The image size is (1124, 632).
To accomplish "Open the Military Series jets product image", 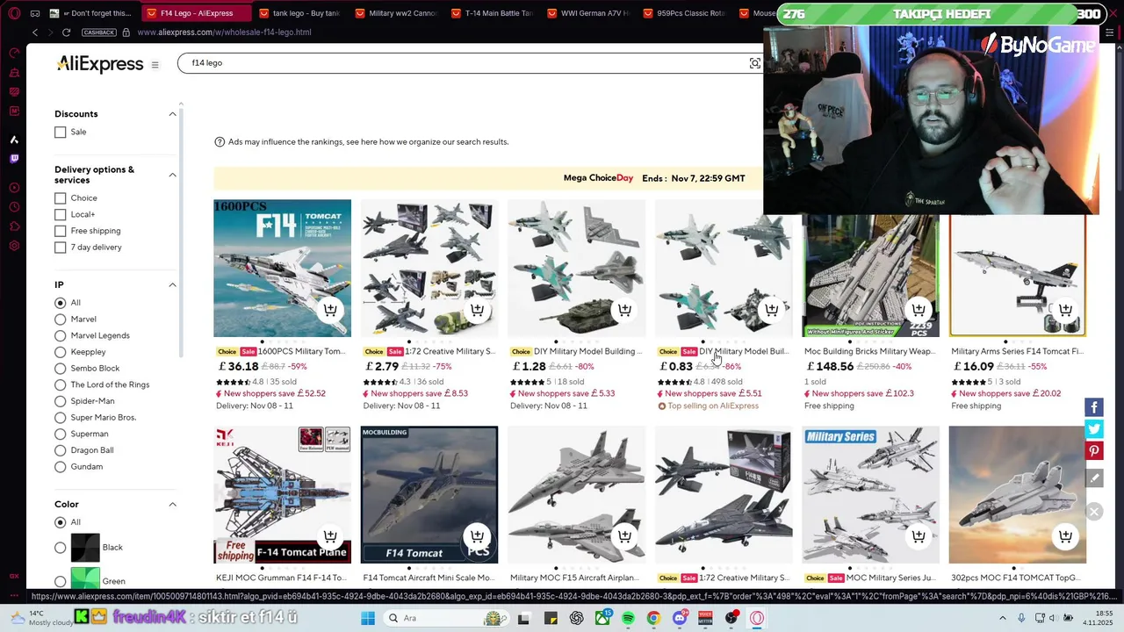I will (870, 494).
